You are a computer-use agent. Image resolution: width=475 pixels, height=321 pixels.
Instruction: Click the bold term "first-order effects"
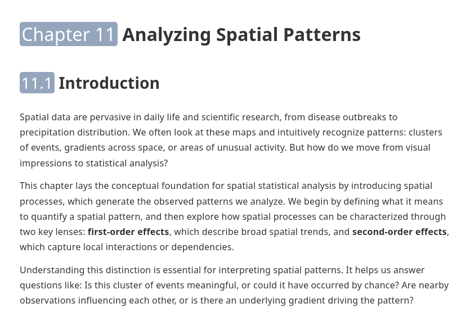click(128, 232)
